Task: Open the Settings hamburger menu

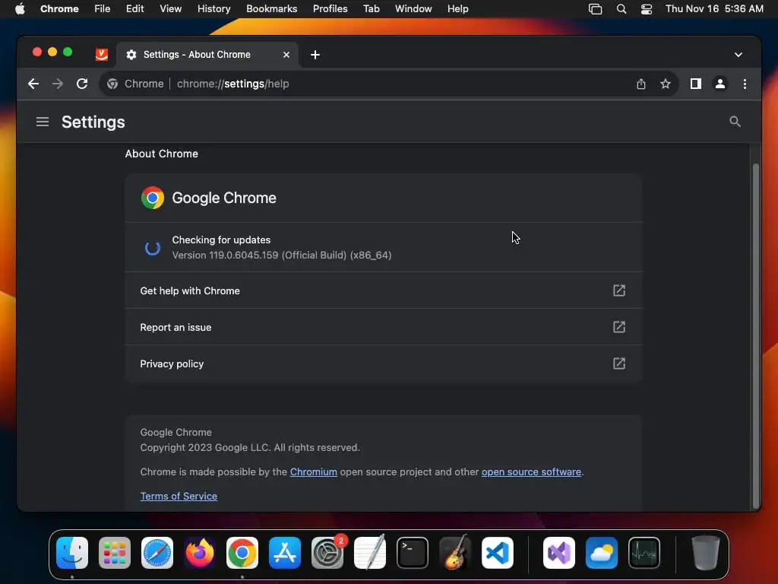Action: click(x=43, y=122)
